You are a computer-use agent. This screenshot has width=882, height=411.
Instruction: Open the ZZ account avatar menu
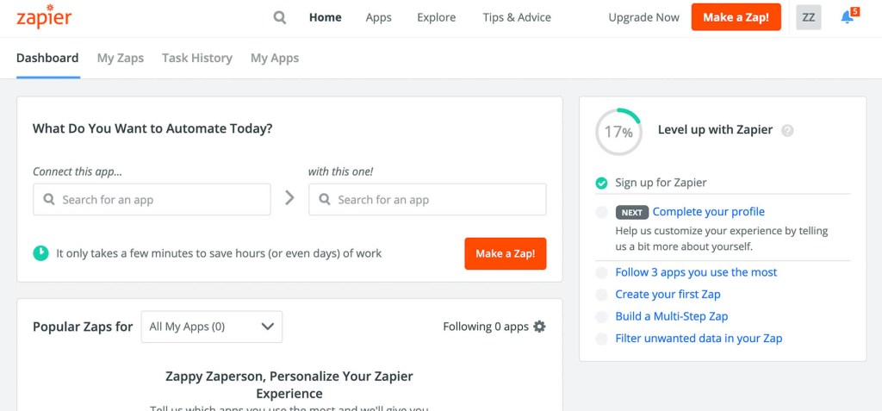(809, 17)
